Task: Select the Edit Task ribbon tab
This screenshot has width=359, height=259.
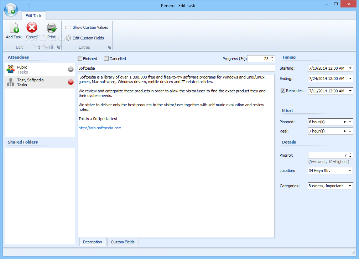Action: (33, 16)
